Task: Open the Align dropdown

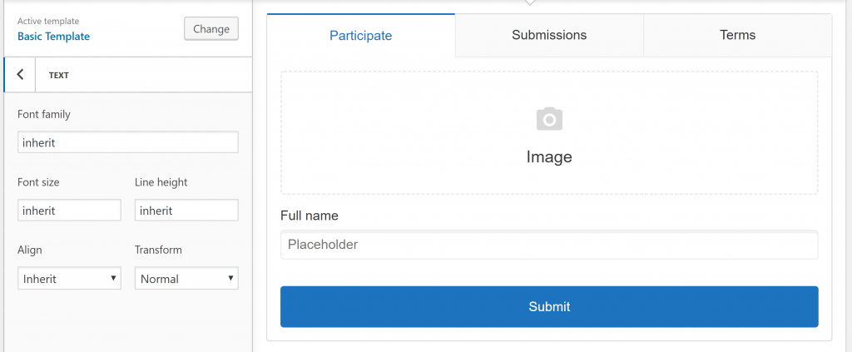Action: coord(69,278)
